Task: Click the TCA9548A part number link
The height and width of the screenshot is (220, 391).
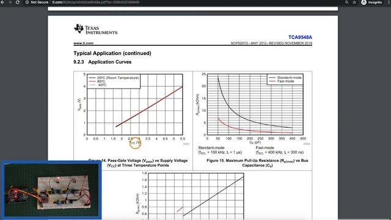Action: pos(300,37)
